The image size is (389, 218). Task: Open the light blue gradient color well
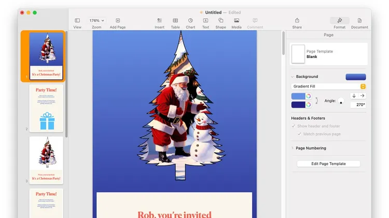[x=298, y=96]
